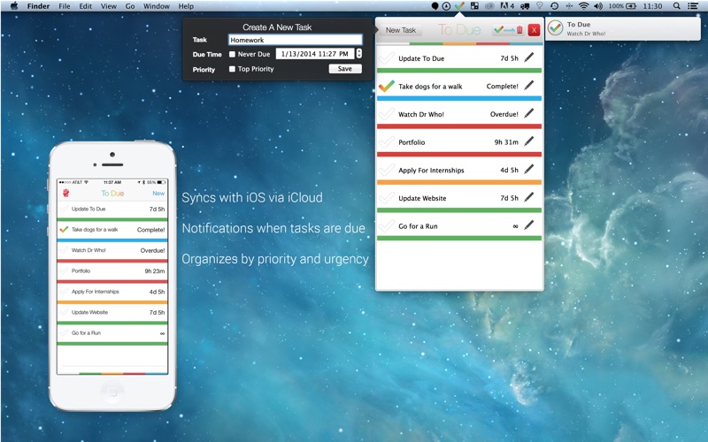Click the New Task button
The height and width of the screenshot is (442, 708).
401,30
